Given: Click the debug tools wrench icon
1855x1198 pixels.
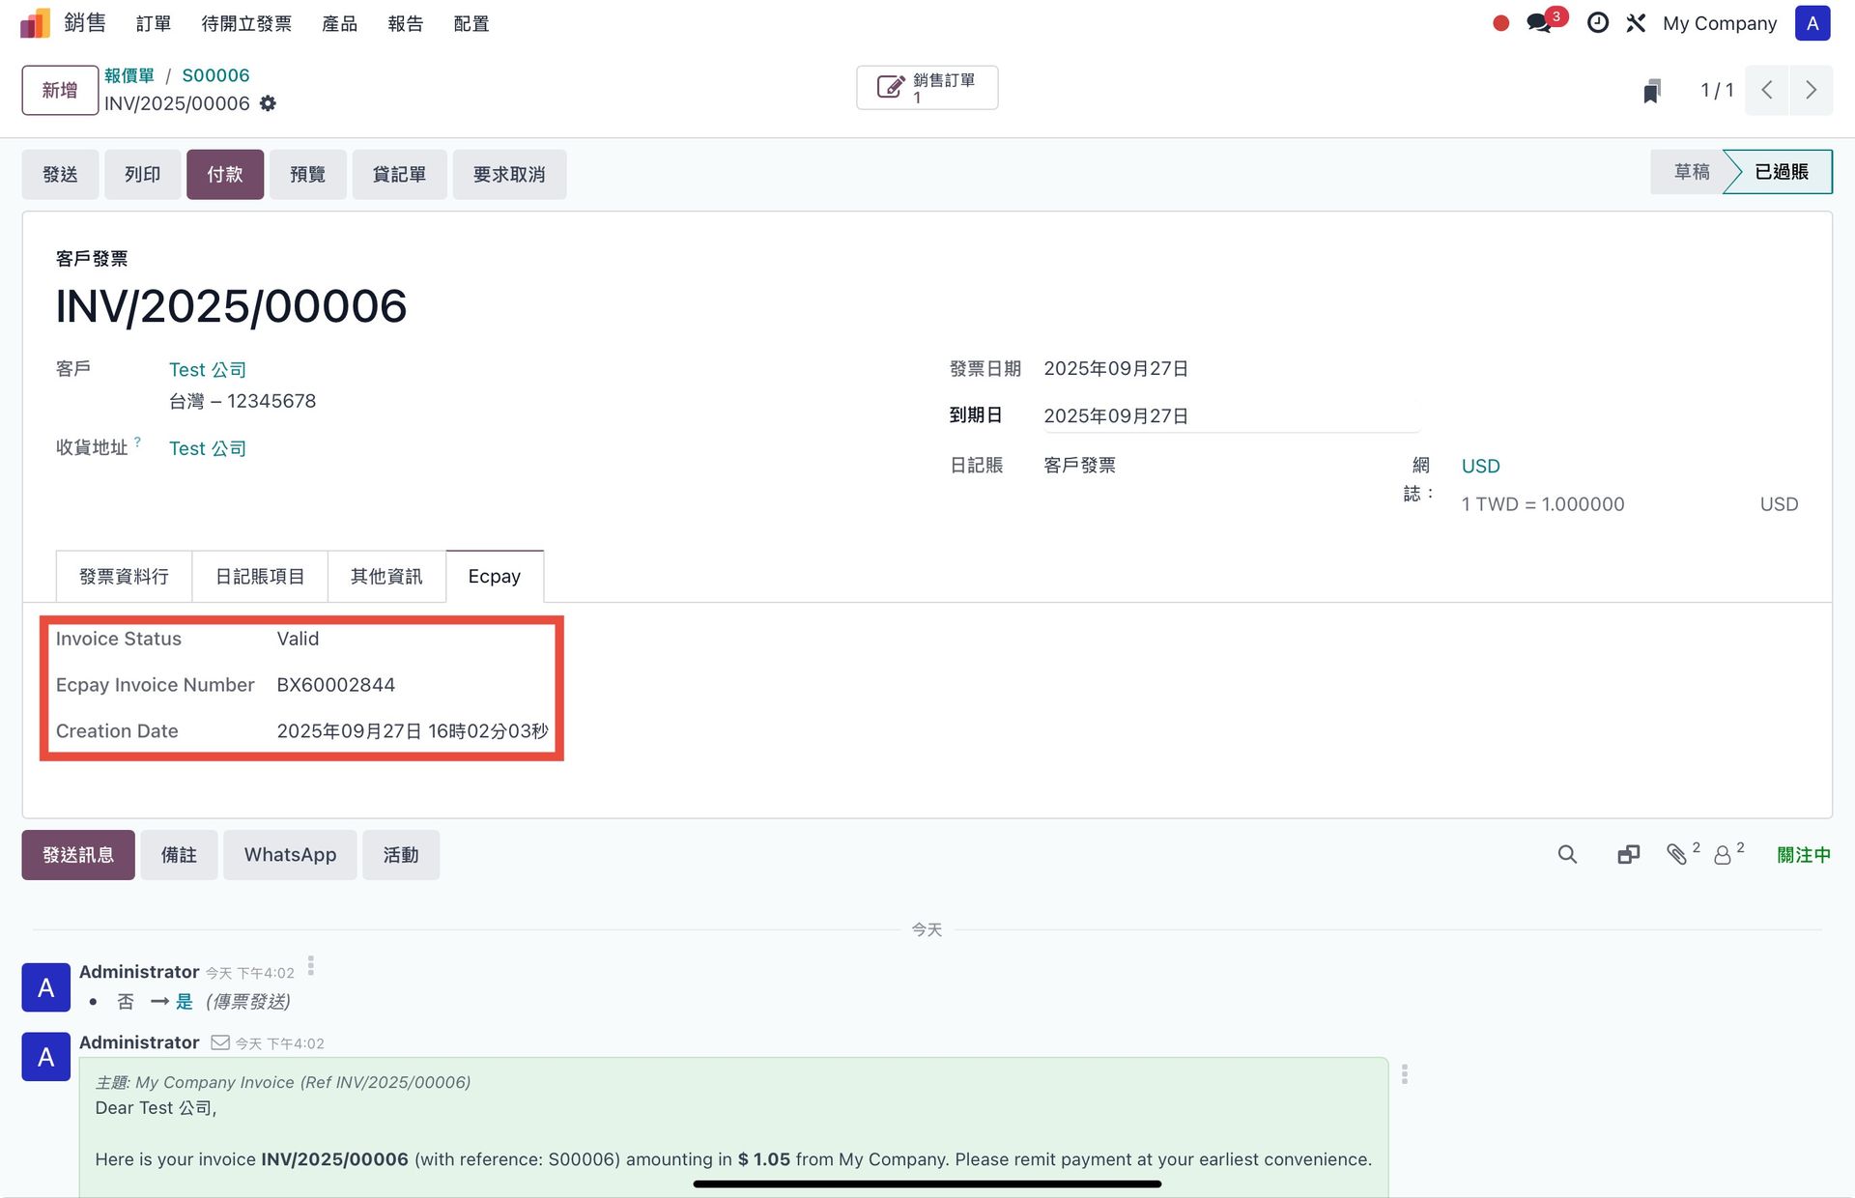Looking at the screenshot, I should coord(1636,23).
